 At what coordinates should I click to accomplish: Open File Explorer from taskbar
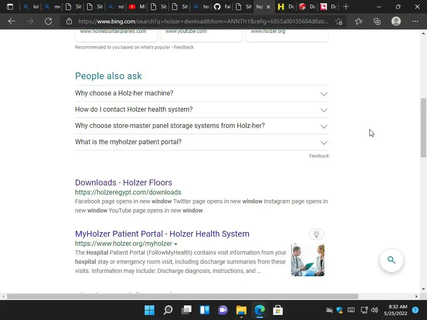coord(241,310)
